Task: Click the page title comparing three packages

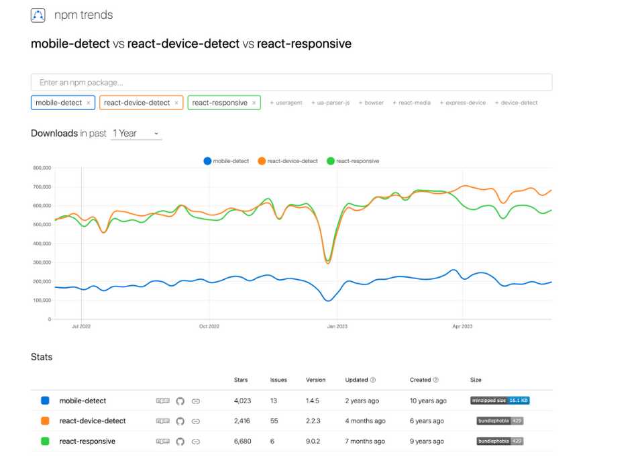Action: (x=191, y=44)
